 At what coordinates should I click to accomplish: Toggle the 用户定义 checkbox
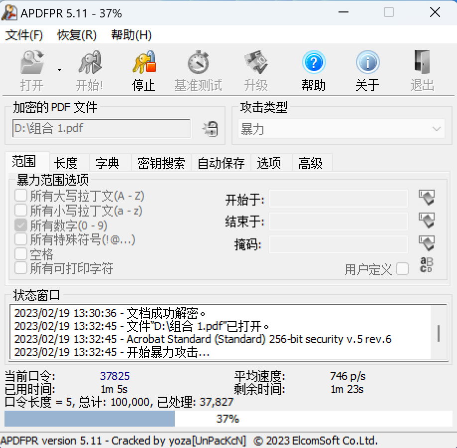(402, 269)
